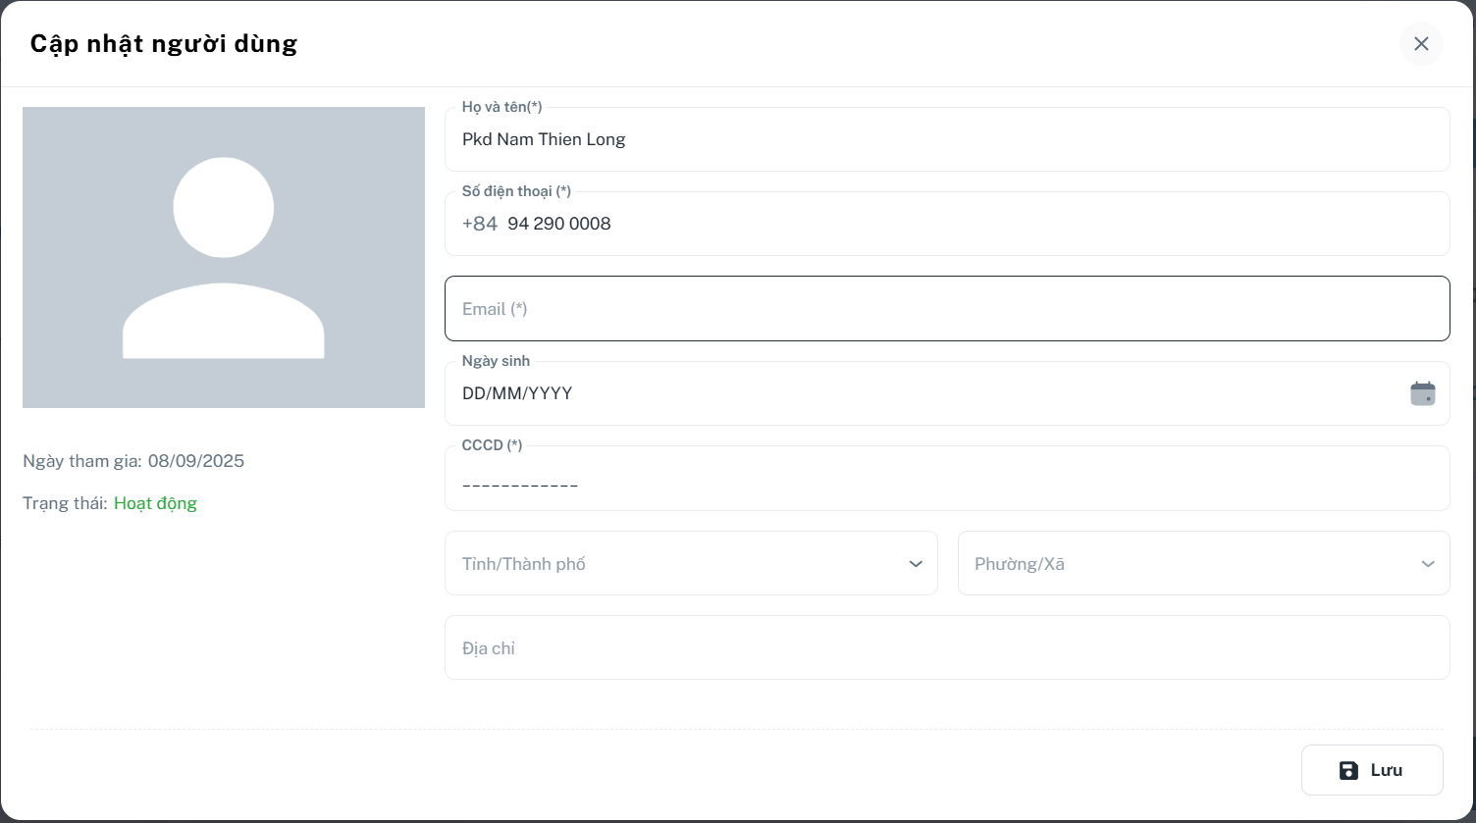Expand the Tỉnh/Thành phố chevron arrow
This screenshot has width=1476, height=823.
(x=915, y=564)
